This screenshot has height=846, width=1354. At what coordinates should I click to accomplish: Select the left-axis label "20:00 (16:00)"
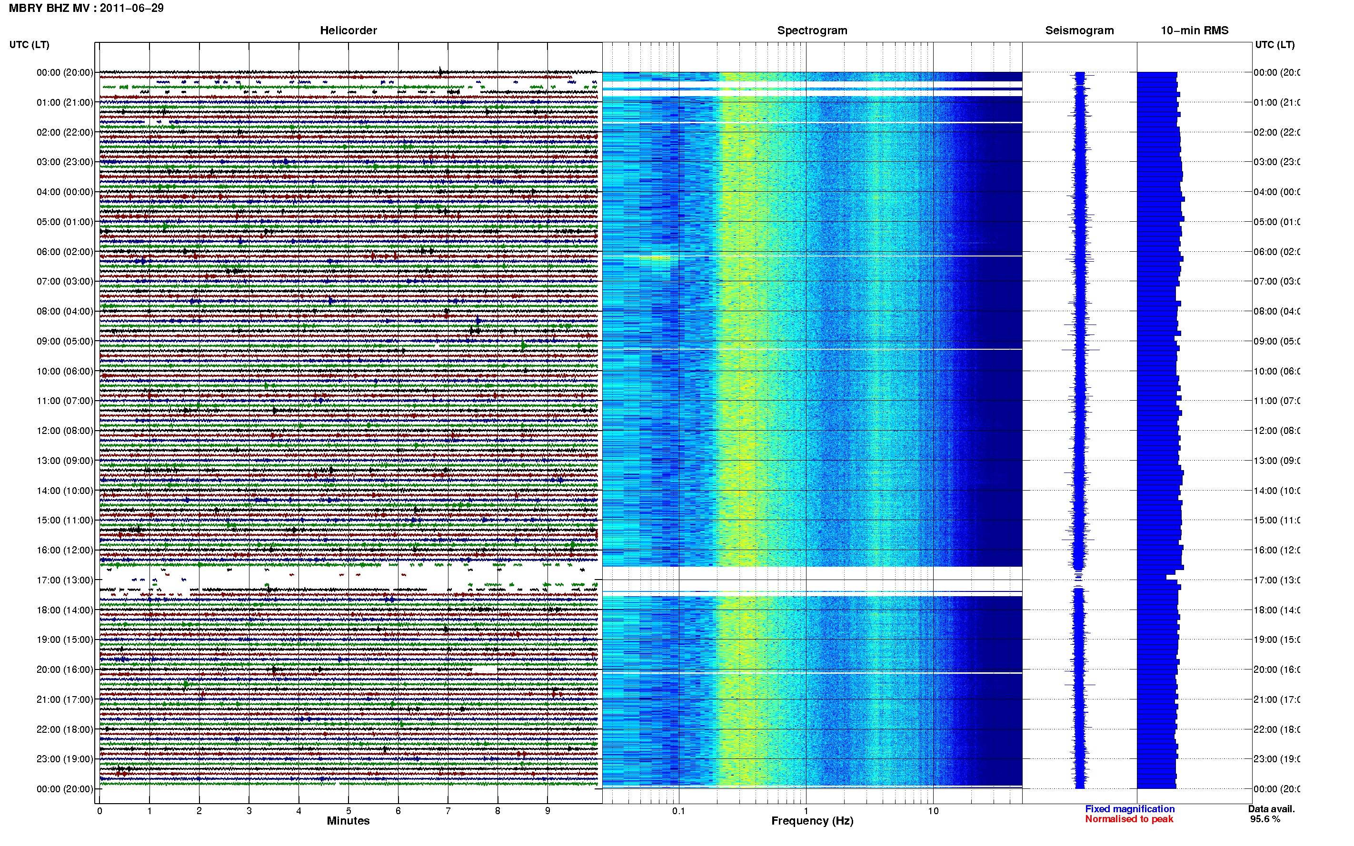tap(65, 670)
